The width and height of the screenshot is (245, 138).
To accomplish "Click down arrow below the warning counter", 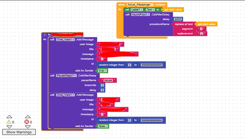I will [x=9, y=127].
